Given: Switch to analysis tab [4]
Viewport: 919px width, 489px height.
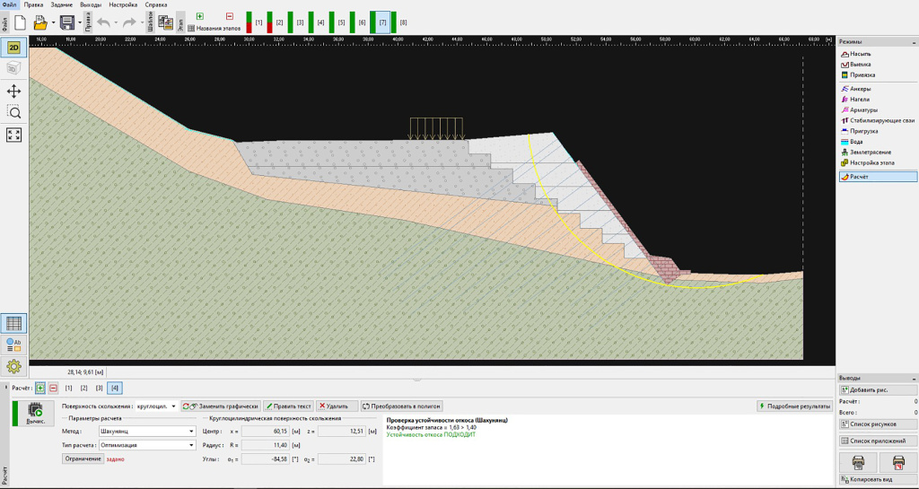Looking at the screenshot, I should (x=115, y=388).
